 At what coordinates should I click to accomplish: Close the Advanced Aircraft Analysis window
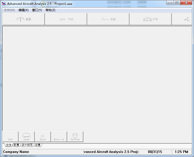click(x=186, y=3)
